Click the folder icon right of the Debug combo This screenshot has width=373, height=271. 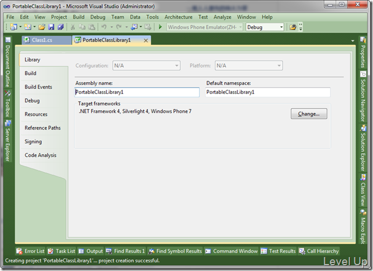pyautogui.click(x=293, y=27)
